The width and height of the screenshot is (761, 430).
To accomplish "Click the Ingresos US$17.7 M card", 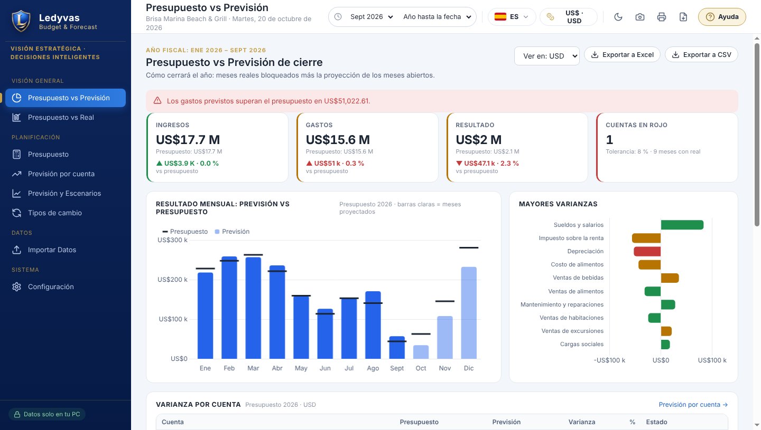I will tap(217, 147).
